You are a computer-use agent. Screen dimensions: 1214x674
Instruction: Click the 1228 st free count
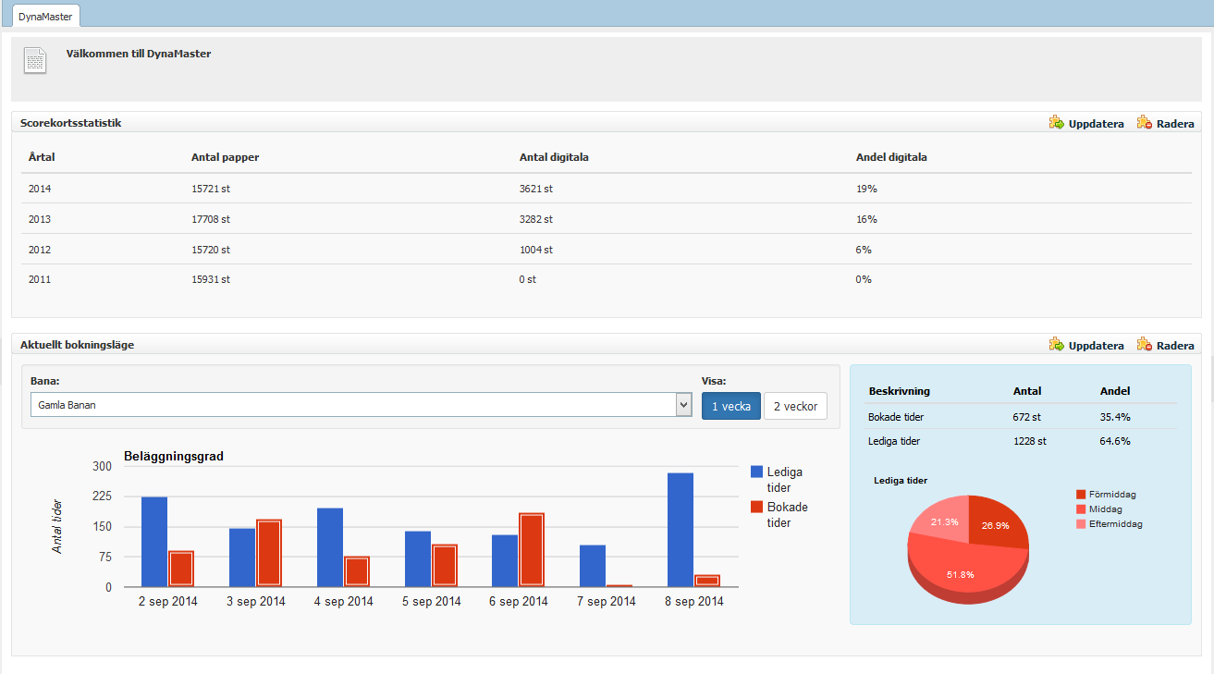1030,441
